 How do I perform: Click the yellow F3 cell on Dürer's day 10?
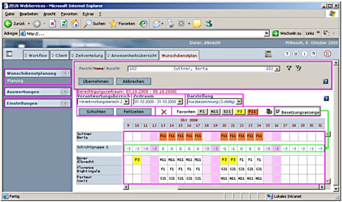[x=137, y=159]
